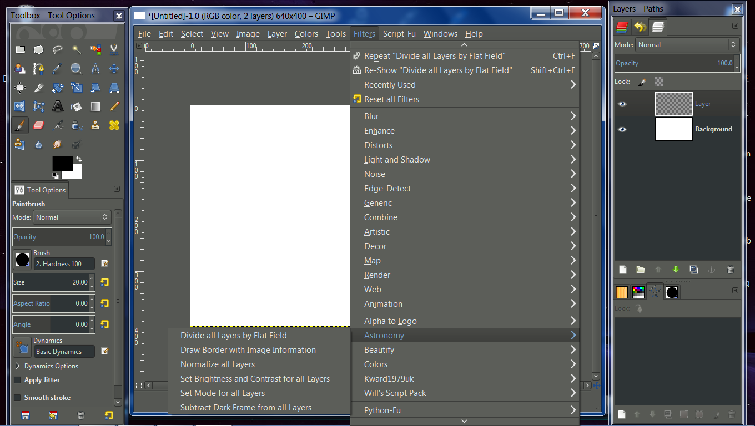Edit the Hardness 100 brush
755x426 pixels.
104,263
